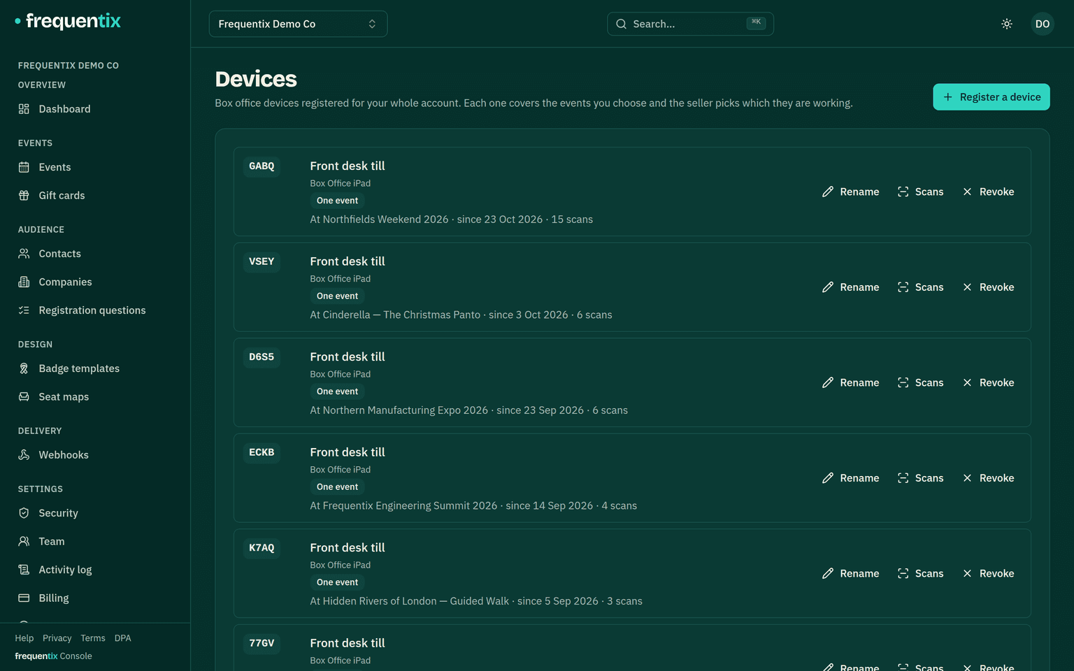
Task: Revoke the VSEY device
Action: tap(988, 287)
